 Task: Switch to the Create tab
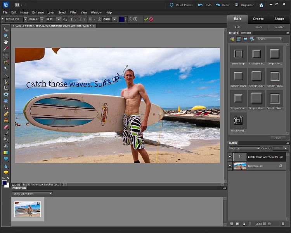point(258,19)
